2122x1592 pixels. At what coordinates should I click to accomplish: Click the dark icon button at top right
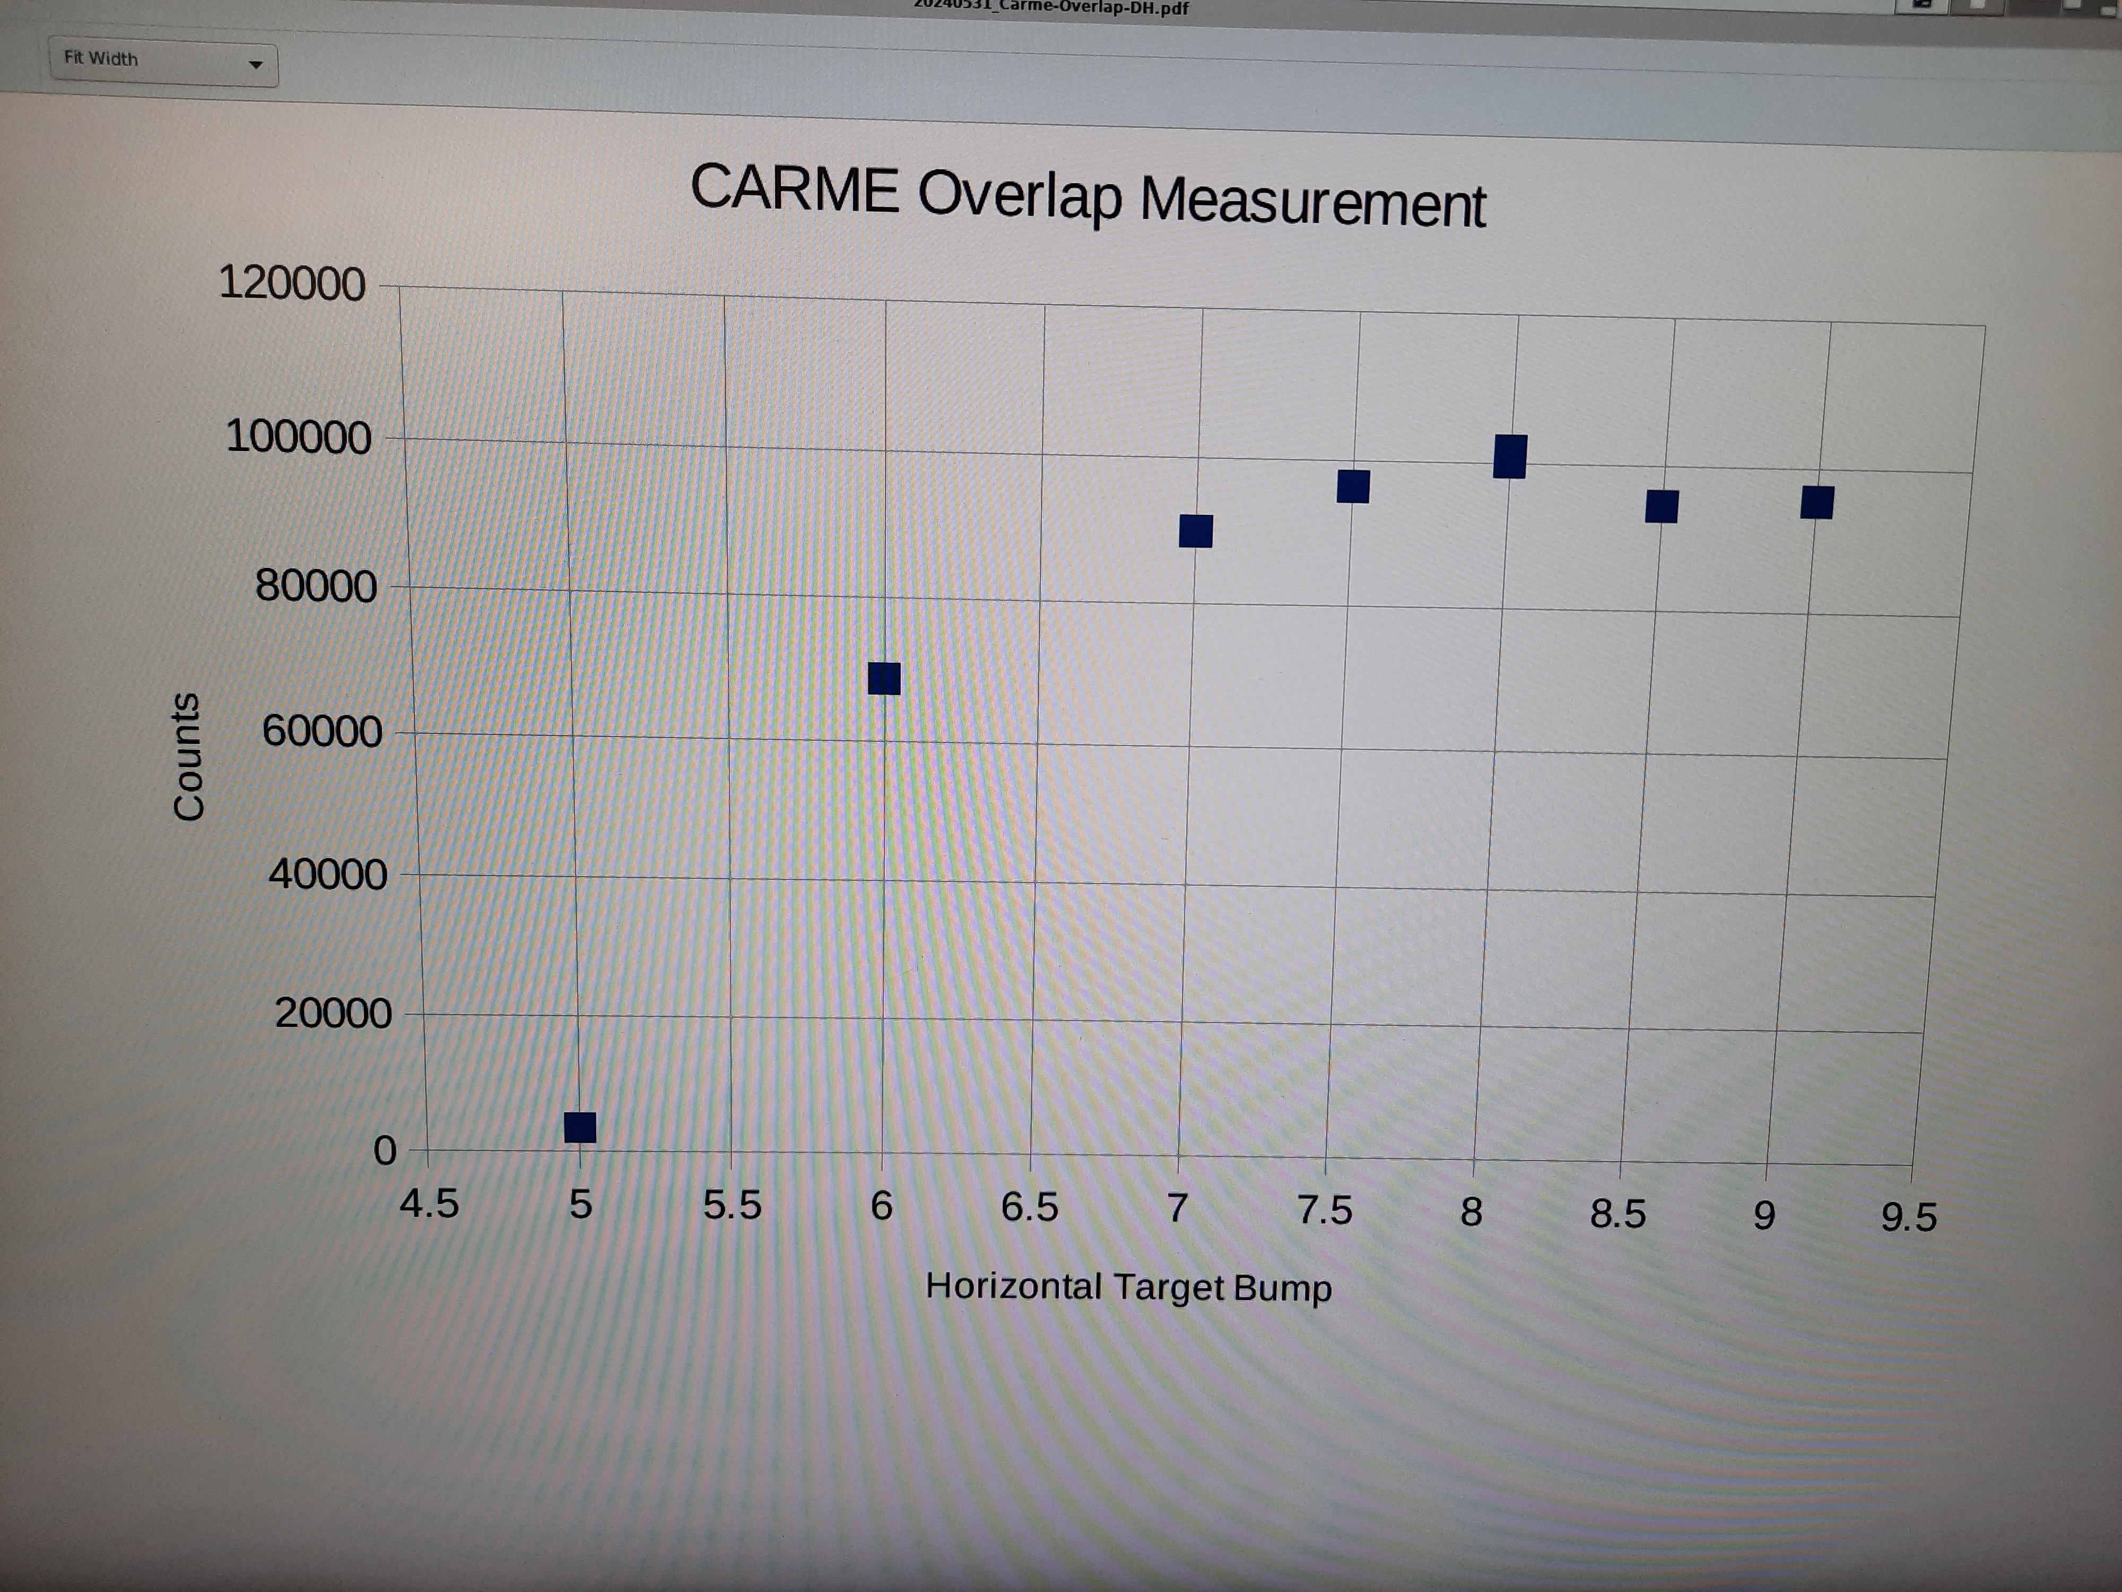coord(1921,5)
